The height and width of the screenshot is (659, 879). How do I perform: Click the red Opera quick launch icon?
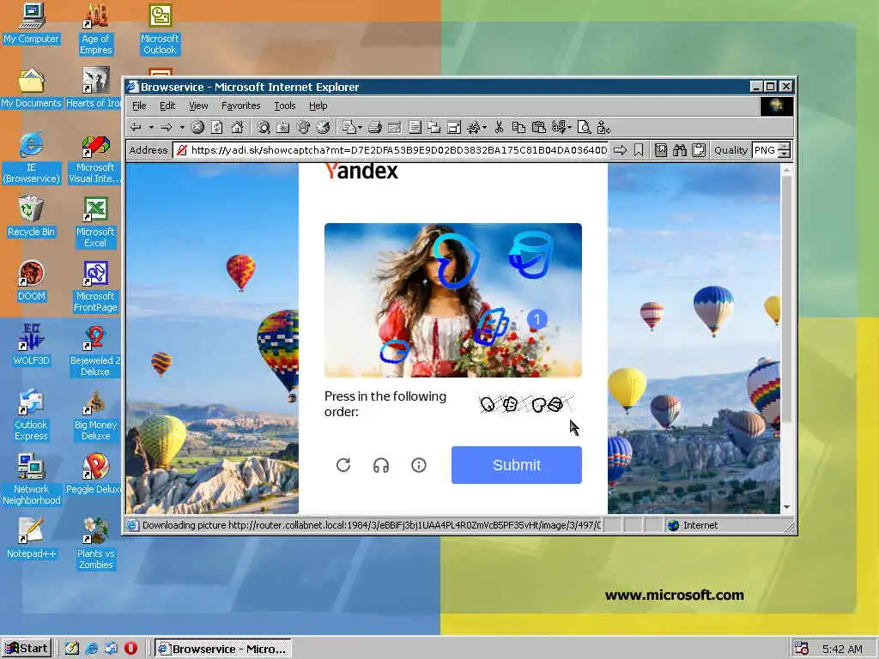130,649
